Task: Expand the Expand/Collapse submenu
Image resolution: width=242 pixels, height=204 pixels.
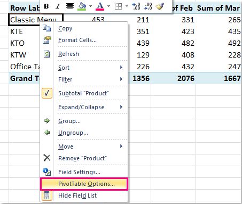Action: [84, 107]
